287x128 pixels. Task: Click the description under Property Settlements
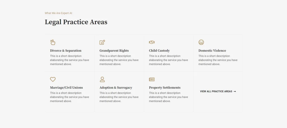(168, 97)
